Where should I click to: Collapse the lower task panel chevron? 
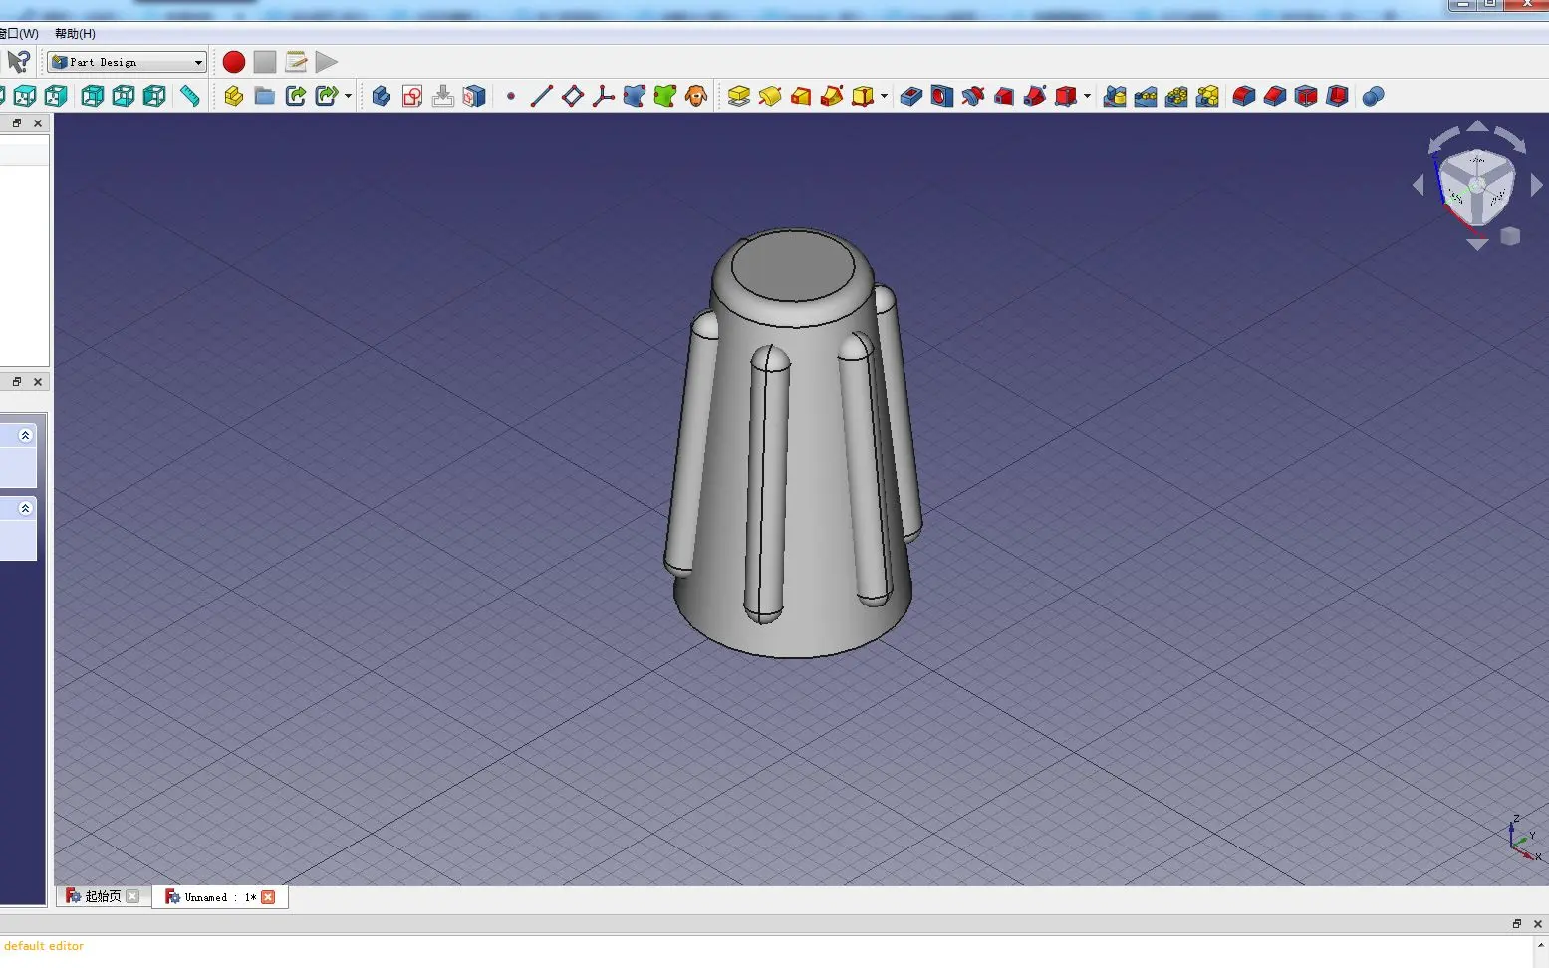(26, 508)
